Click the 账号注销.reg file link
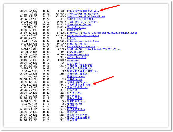 tap(75, 104)
